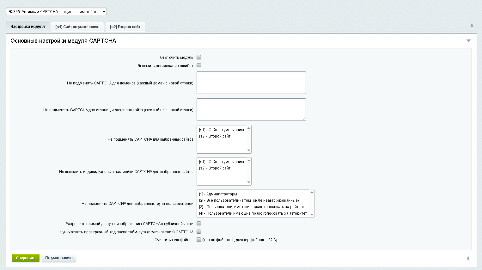
Task: Click the domains exclusion textarea
Action: [x=251, y=83]
